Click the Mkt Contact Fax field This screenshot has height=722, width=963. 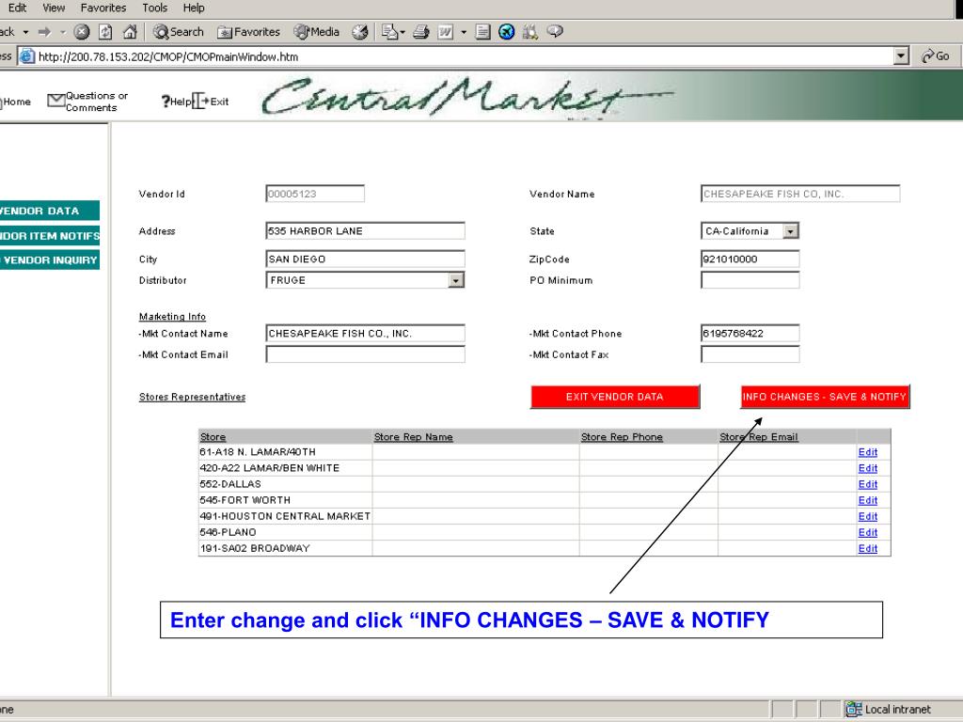point(750,354)
